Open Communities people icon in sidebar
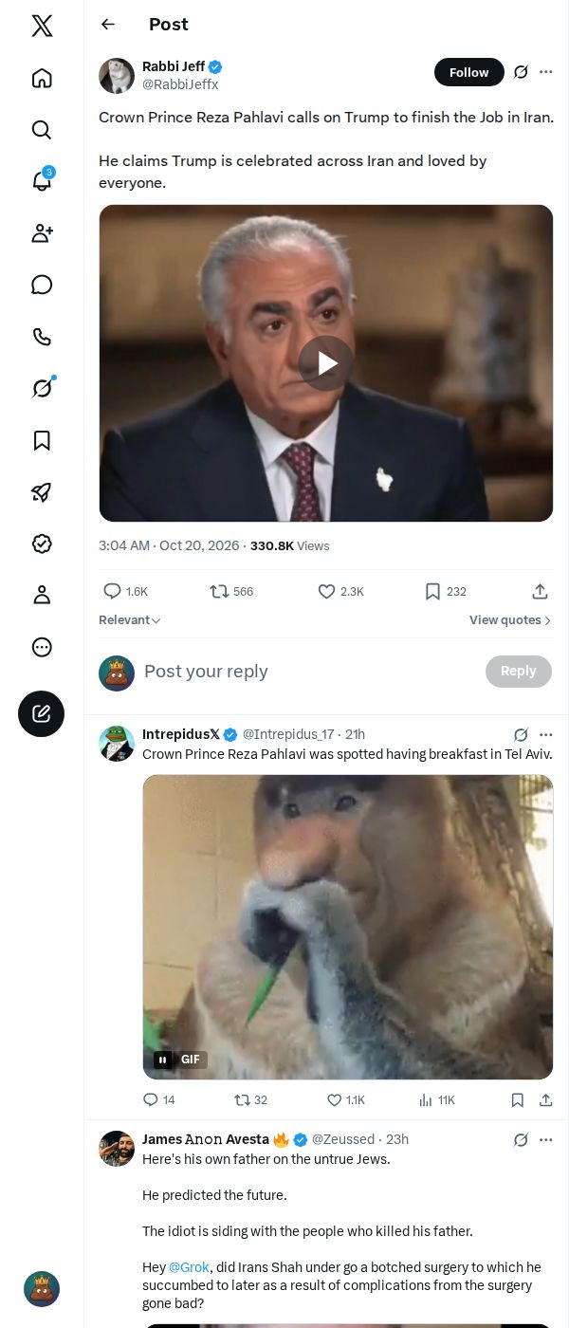 pos(42,233)
